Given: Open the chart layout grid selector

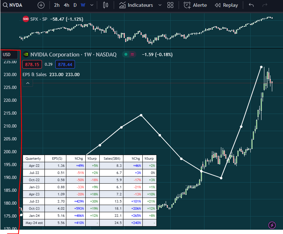Looking at the screenshot, I should click(x=170, y=5).
